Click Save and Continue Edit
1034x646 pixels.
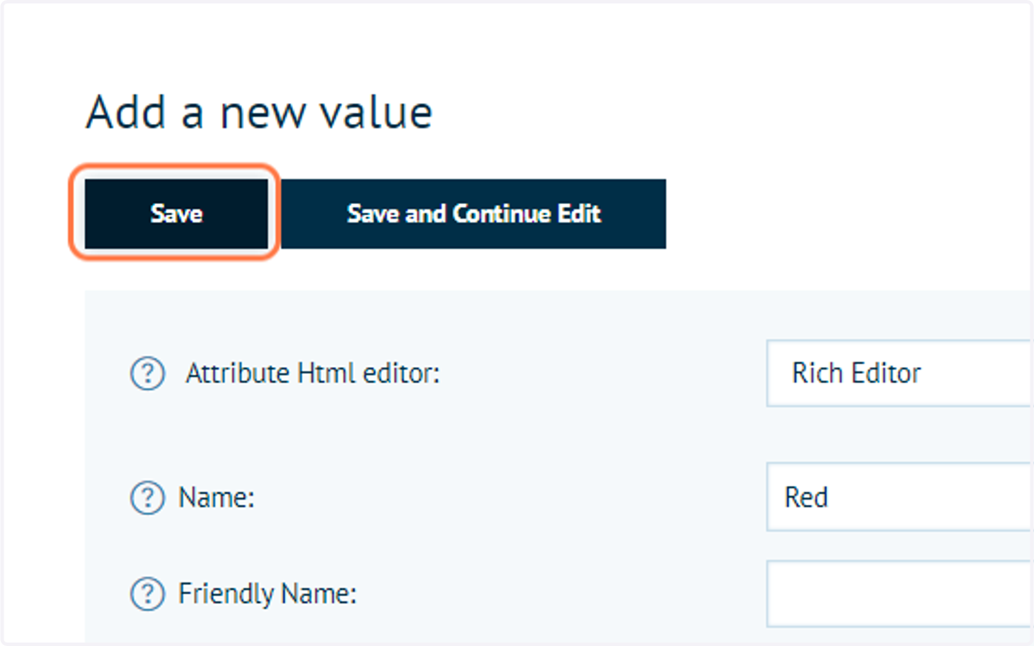point(473,214)
